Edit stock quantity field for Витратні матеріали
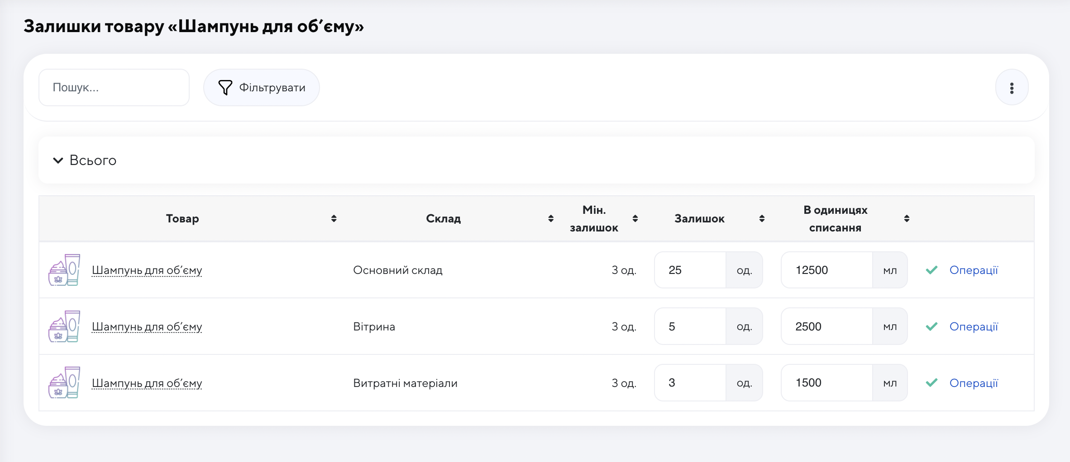The width and height of the screenshot is (1070, 462). pos(690,383)
